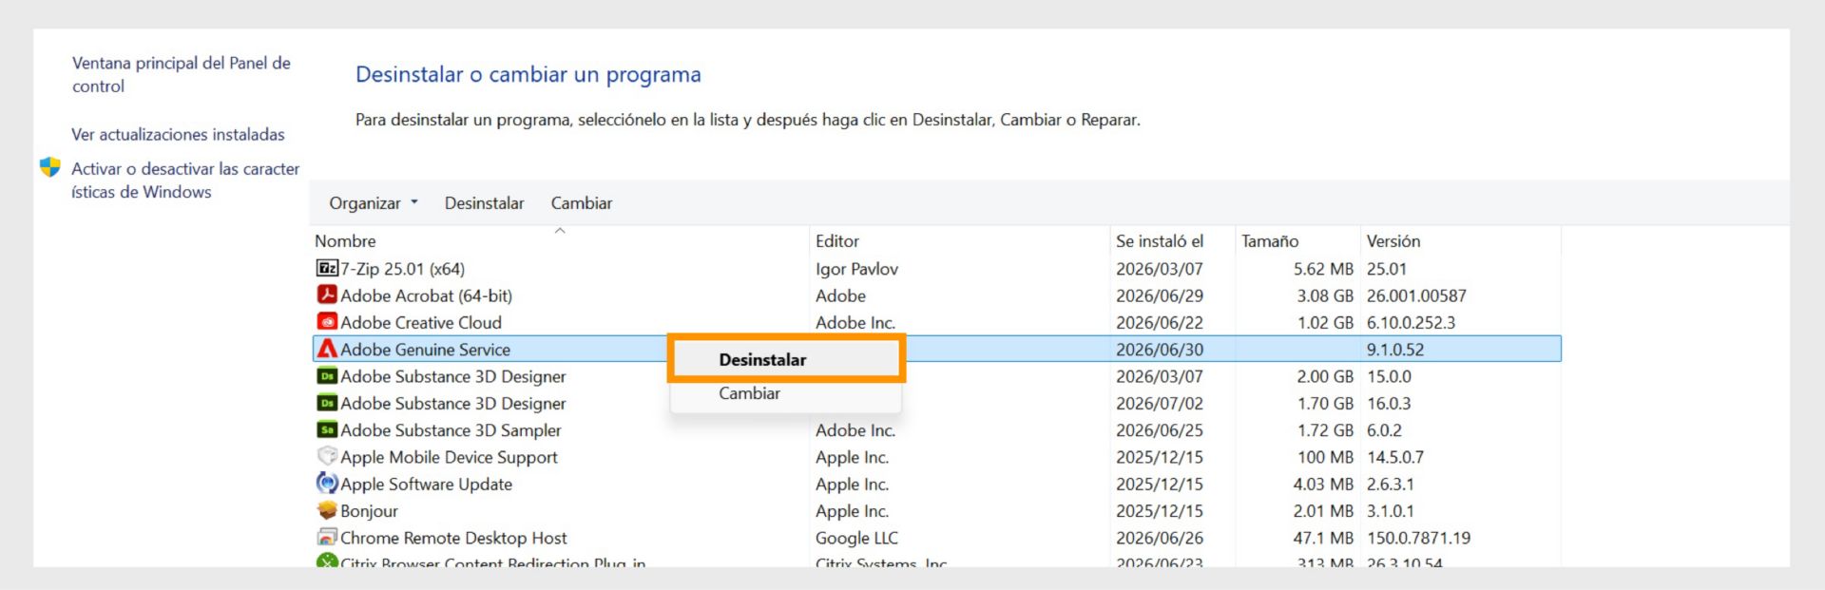
Task: Click the size value 4.03 MB
Action: pos(1323,484)
